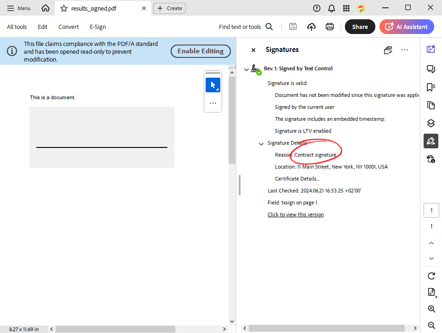This screenshot has width=442, height=333.
Task: Open Certificate Details... entry
Action: click(x=297, y=179)
